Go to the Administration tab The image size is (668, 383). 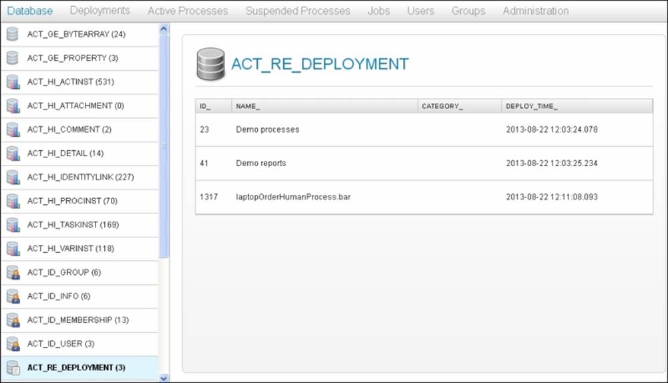pyautogui.click(x=536, y=11)
